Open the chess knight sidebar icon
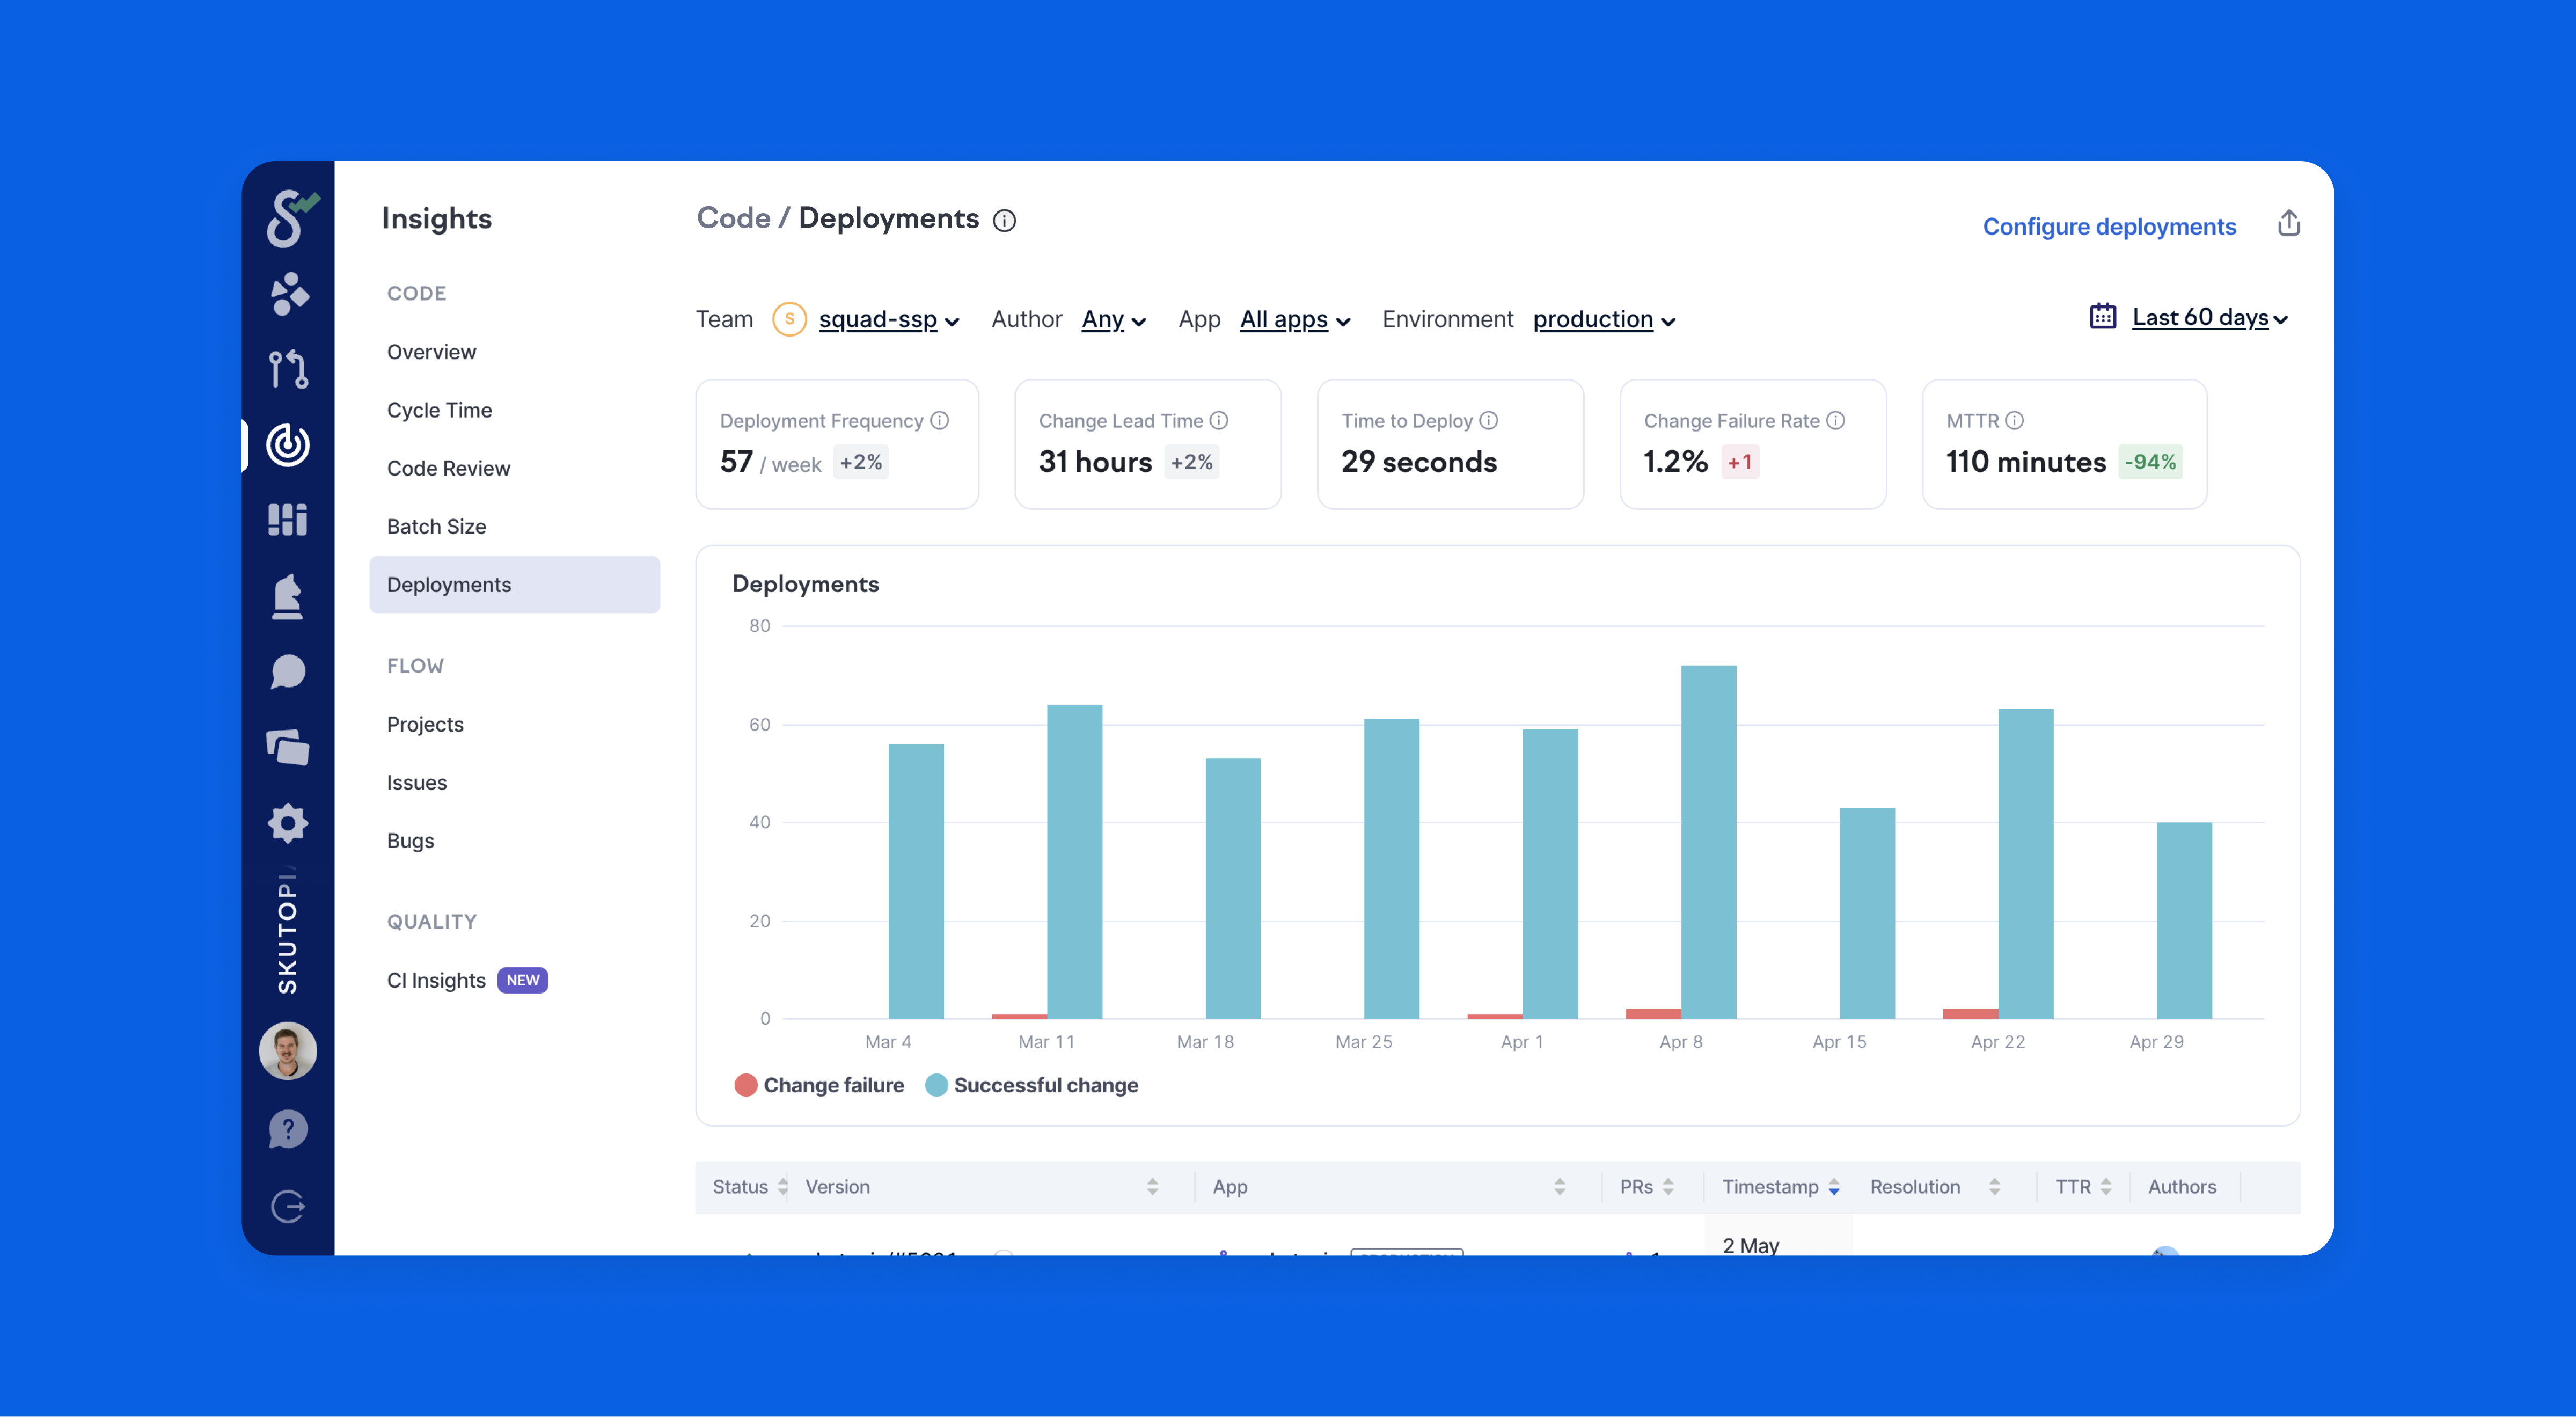The image size is (2576, 1417). pos(288,597)
